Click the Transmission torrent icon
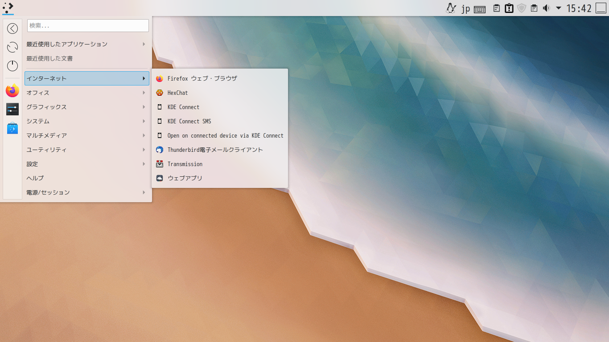Screen dimensions: 609x342 click(x=160, y=164)
